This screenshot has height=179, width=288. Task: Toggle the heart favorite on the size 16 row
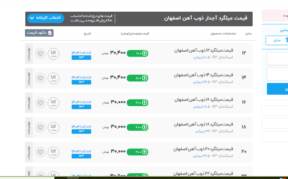[x=40, y=103]
